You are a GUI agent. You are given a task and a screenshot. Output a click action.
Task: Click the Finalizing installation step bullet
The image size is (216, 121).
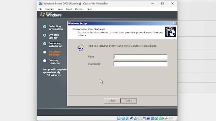(x=45, y=61)
